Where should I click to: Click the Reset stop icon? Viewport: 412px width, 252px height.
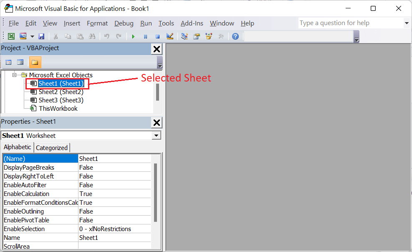[157, 36]
